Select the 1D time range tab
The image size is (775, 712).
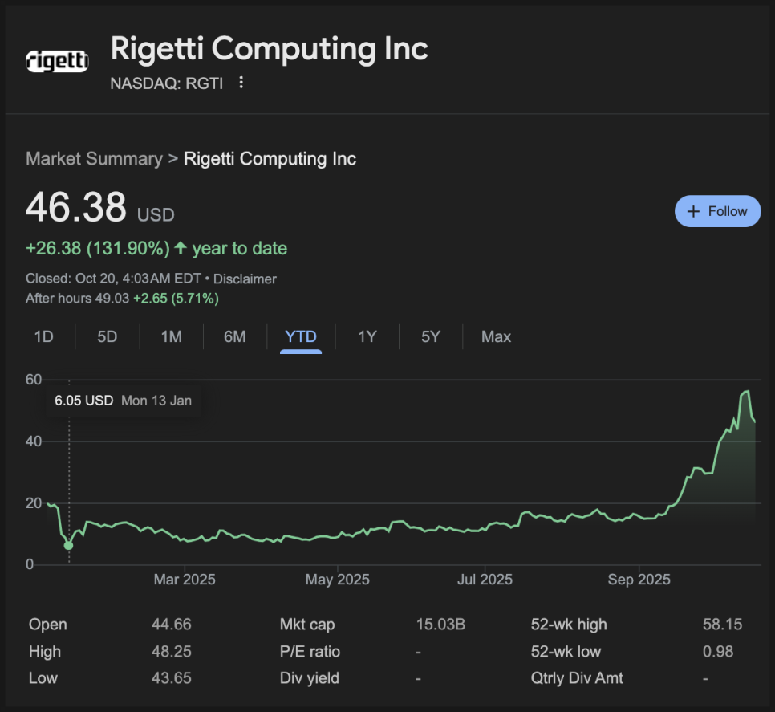pyautogui.click(x=43, y=336)
